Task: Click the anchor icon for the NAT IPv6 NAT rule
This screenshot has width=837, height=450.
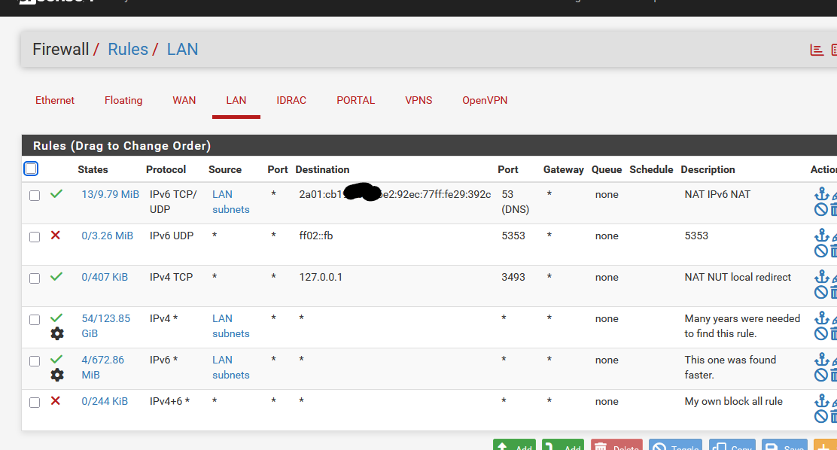Action: point(821,194)
